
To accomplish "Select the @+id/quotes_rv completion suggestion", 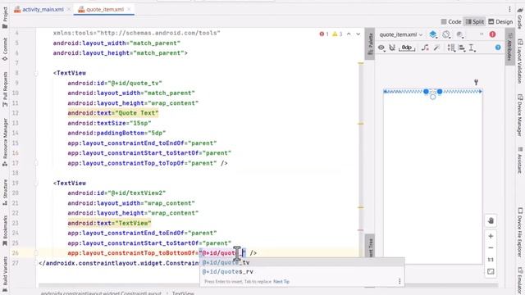I will pyautogui.click(x=302, y=271).
